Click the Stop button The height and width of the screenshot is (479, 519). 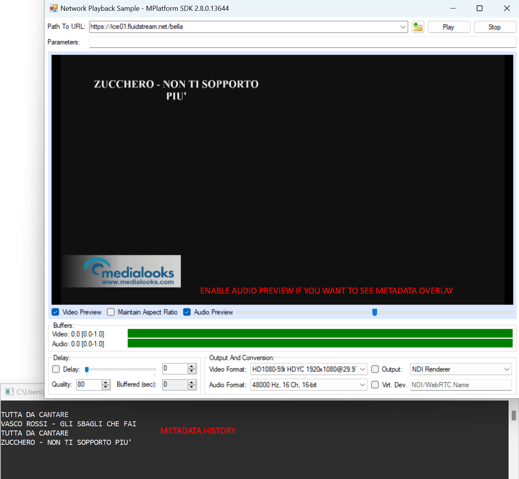pos(495,27)
